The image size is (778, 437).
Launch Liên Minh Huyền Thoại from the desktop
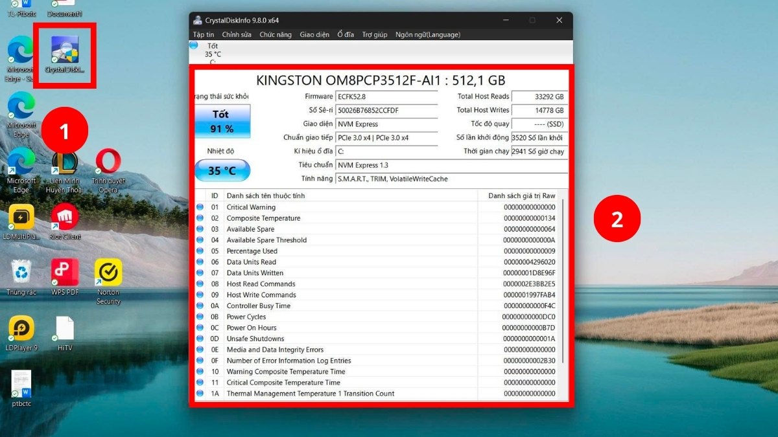(65, 171)
